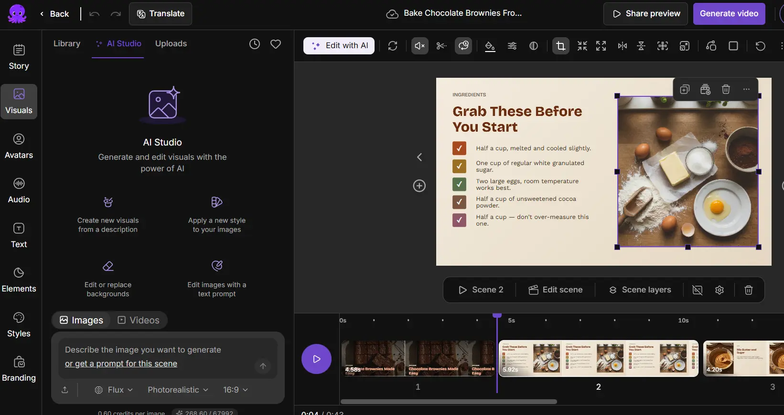This screenshot has width=784, height=415.
Task: Open the fill color bucket tool
Action: click(x=490, y=46)
